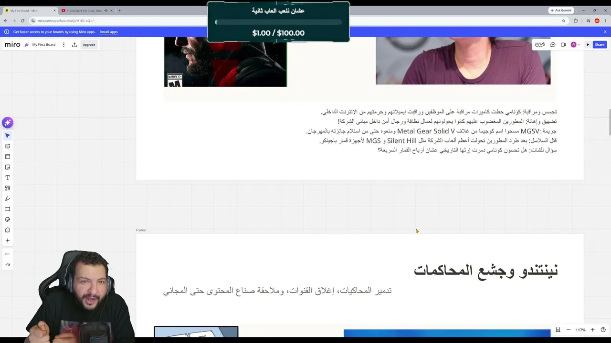Click the heading 'نينتندو وجشع المحاكمات'

(485, 270)
